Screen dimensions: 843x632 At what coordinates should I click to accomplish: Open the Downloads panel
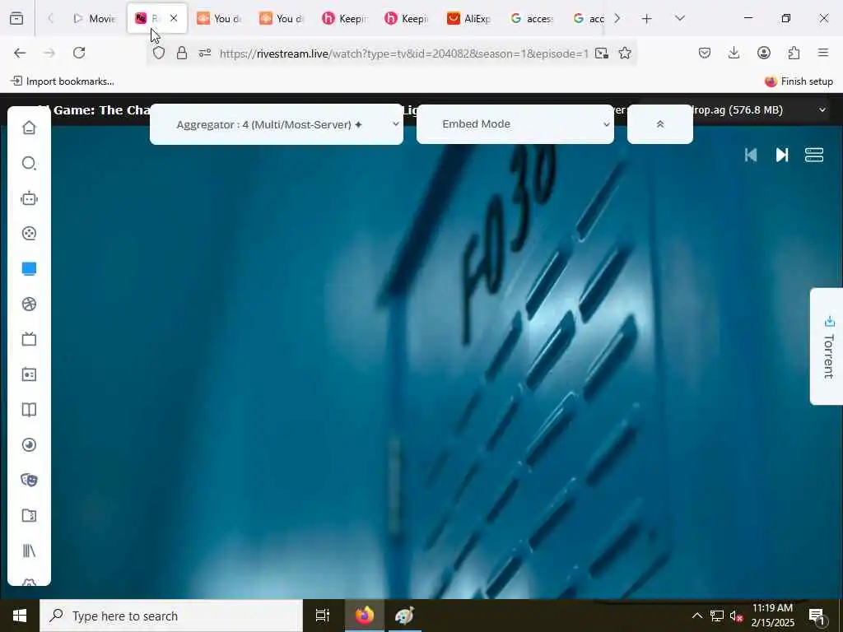pyautogui.click(x=734, y=53)
